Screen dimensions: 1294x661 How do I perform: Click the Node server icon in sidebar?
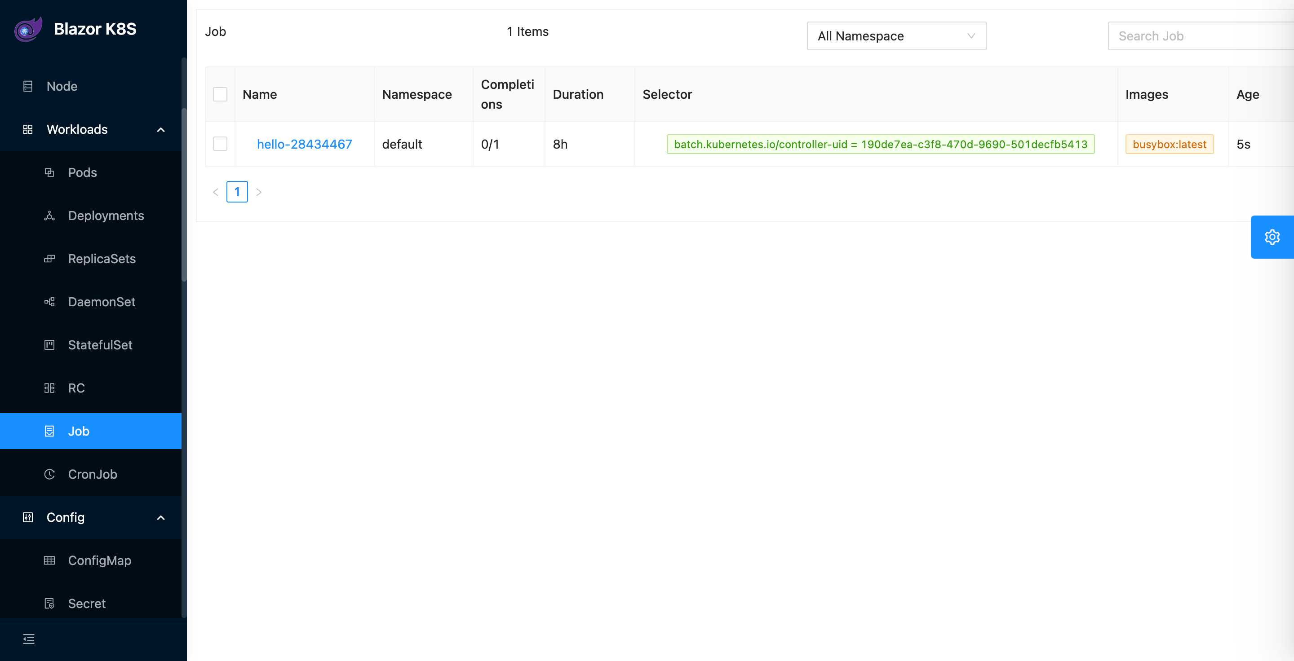(x=28, y=86)
